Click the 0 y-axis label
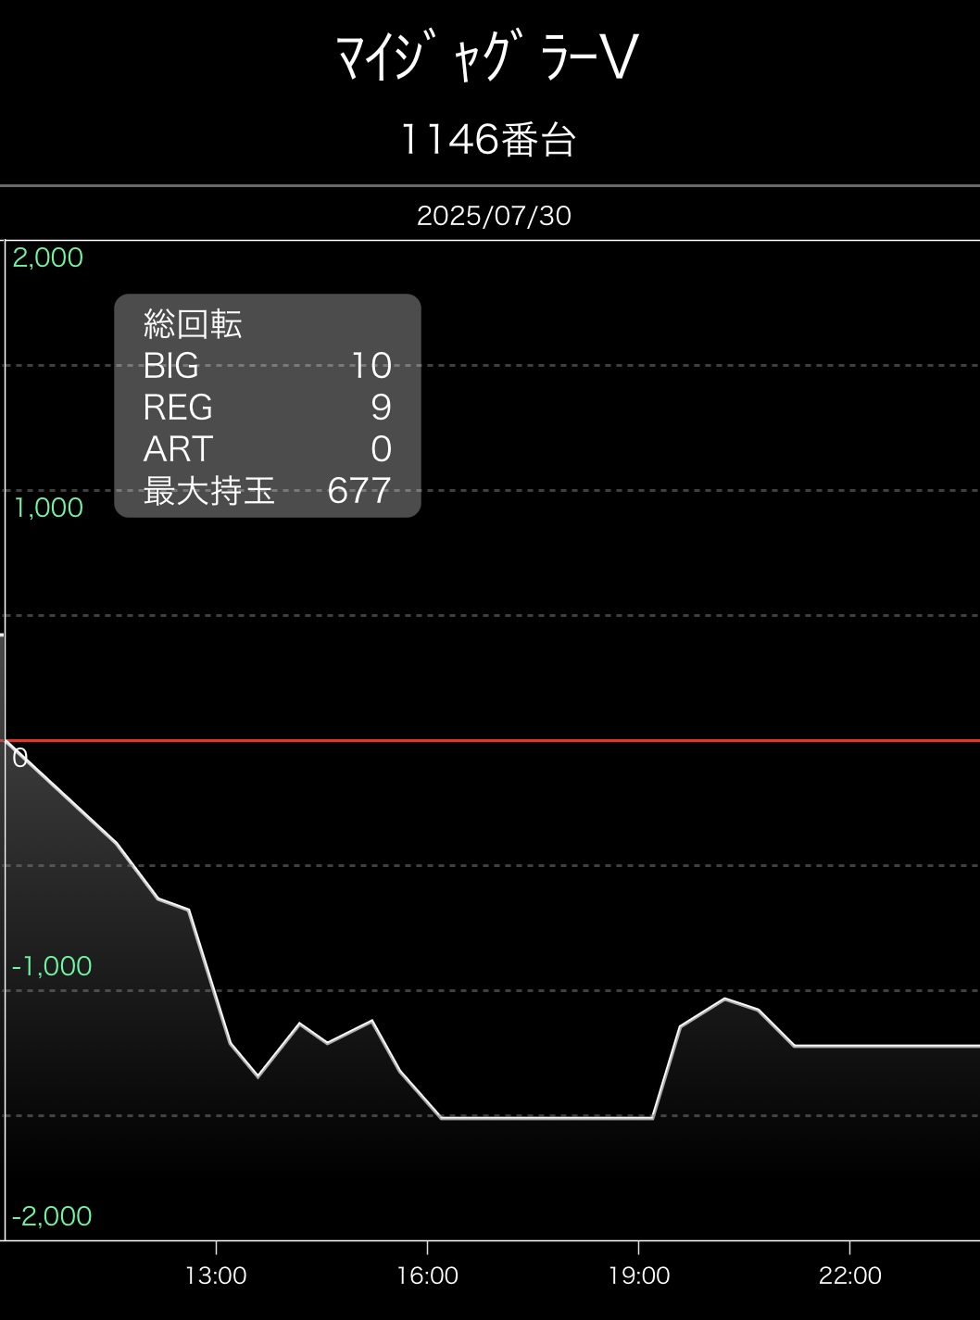Viewport: 980px width, 1320px height. 20,758
